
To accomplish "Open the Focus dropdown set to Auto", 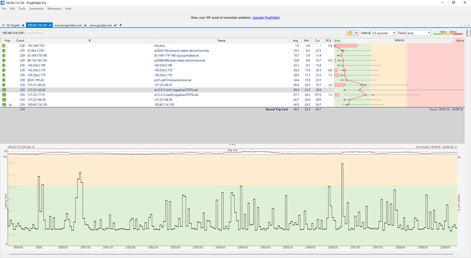I will point(418,33).
